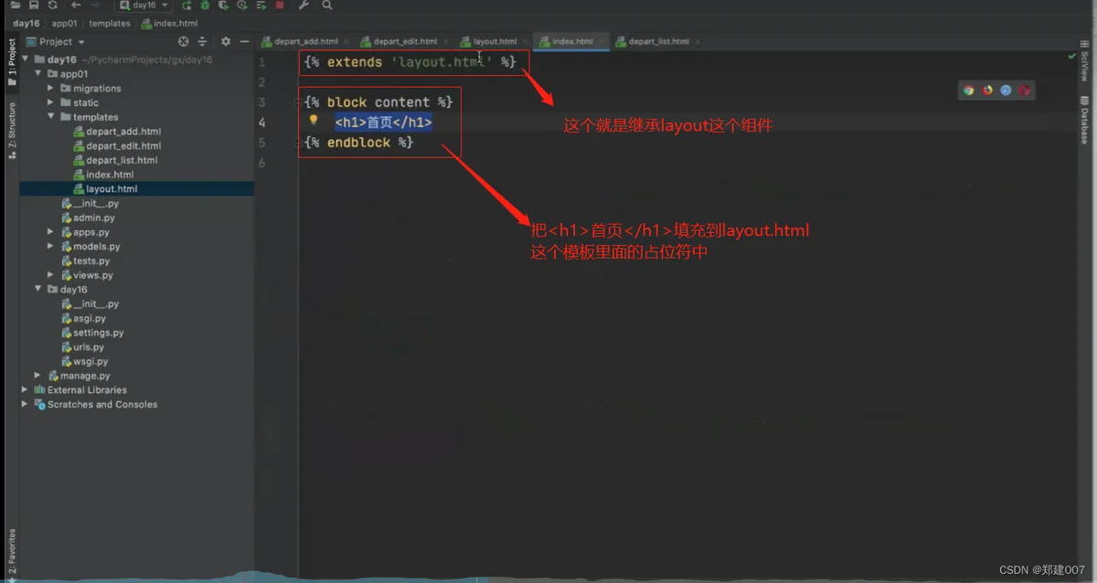Open admin.py in project tree
Image resolution: width=1097 pixels, height=583 pixels.
point(88,217)
